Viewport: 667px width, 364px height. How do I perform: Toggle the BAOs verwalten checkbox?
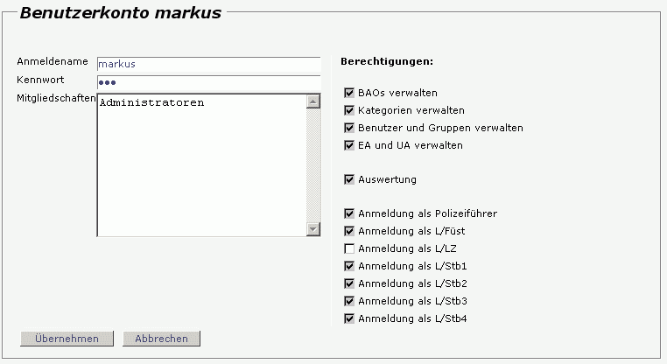click(x=349, y=93)
